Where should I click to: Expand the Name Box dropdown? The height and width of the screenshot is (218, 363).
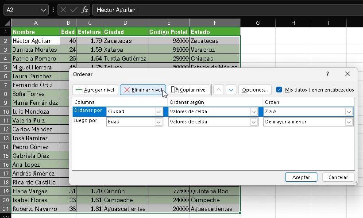point(43,10)
